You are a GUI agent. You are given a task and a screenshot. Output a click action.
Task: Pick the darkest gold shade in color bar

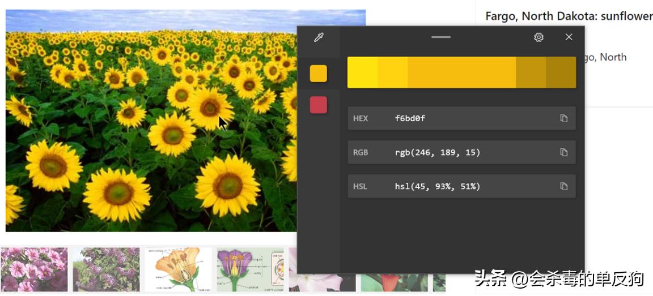click(561, 72)
